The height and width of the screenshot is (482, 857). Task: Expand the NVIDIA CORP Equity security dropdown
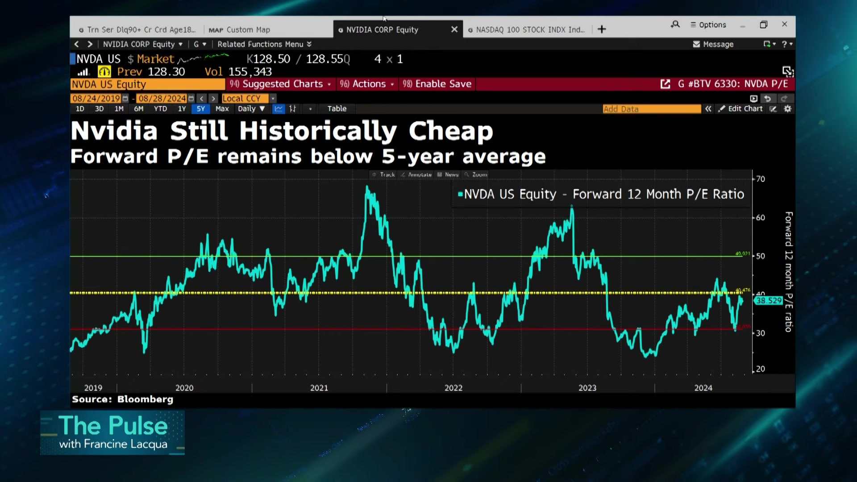point(143,44)
